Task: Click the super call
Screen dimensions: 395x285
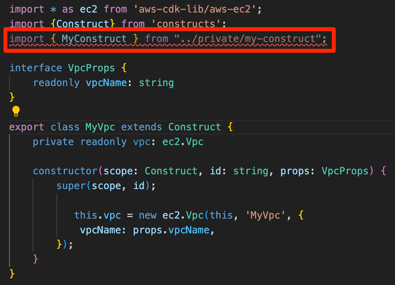Action: (71, 186)
